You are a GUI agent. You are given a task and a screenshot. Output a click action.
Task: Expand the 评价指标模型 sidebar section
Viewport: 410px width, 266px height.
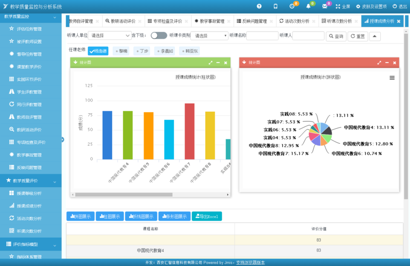(x=55, y=246)
